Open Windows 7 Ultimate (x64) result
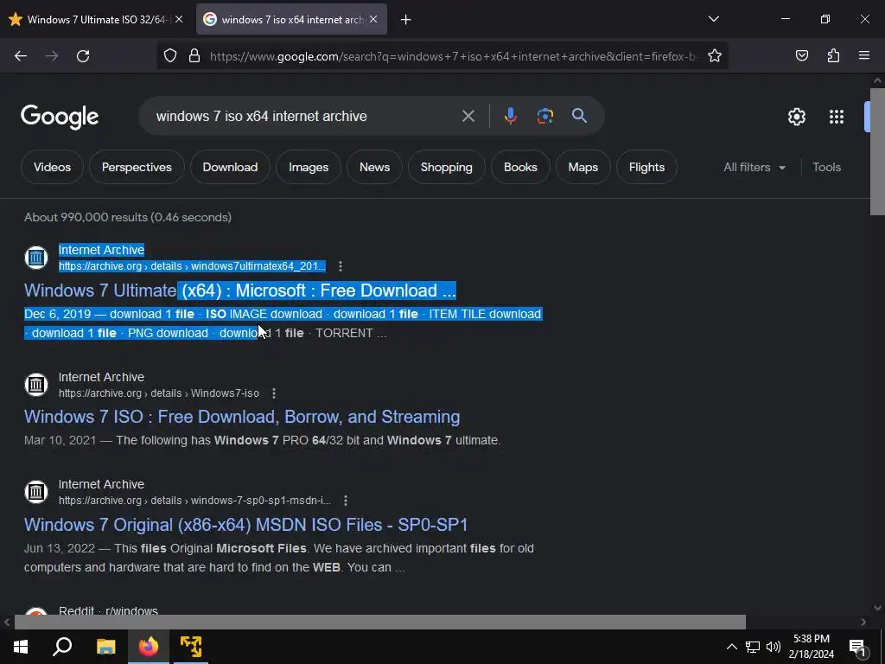The width and height of the screenshot is (885, 664). click(x=240, y=290)
